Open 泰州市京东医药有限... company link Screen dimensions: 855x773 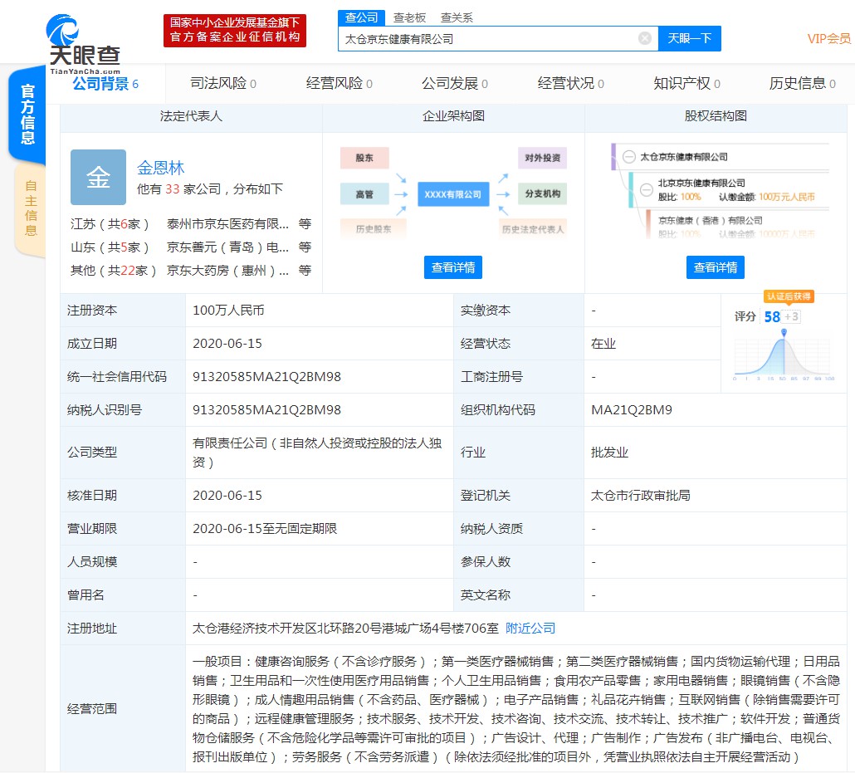click(227, 223)
